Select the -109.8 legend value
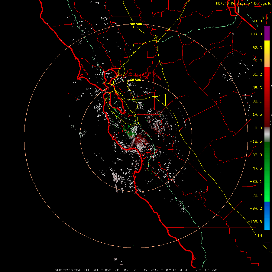Screen dimensions: 272x272 [x=255, y=222]
